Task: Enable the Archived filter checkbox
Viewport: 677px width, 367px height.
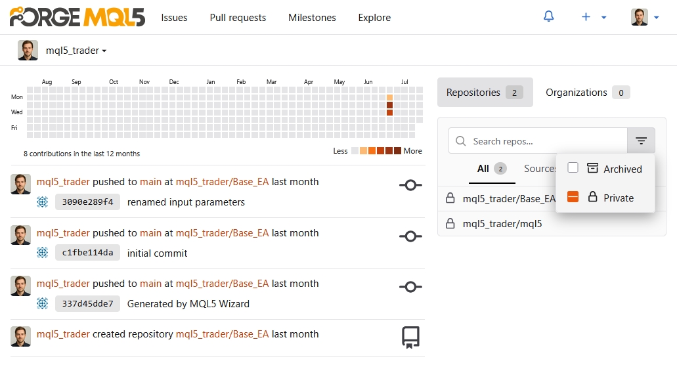Action: coord(573,167)
